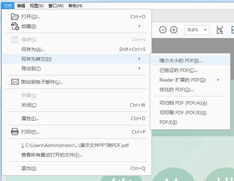This screenshot has width=234, height=181.
Task: Select 可归档 PDF (PDF/A)(A) item
Action: tap(190, 103)
